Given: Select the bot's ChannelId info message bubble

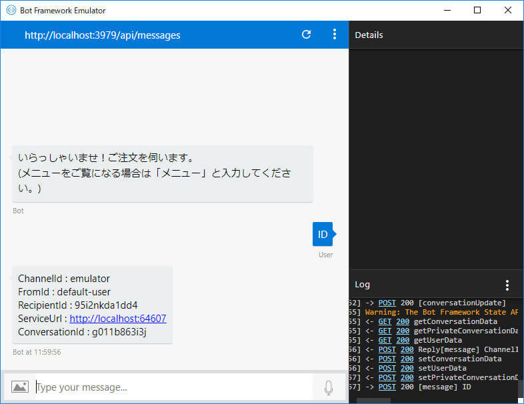Looking at the screenshot, I should 92,305.
